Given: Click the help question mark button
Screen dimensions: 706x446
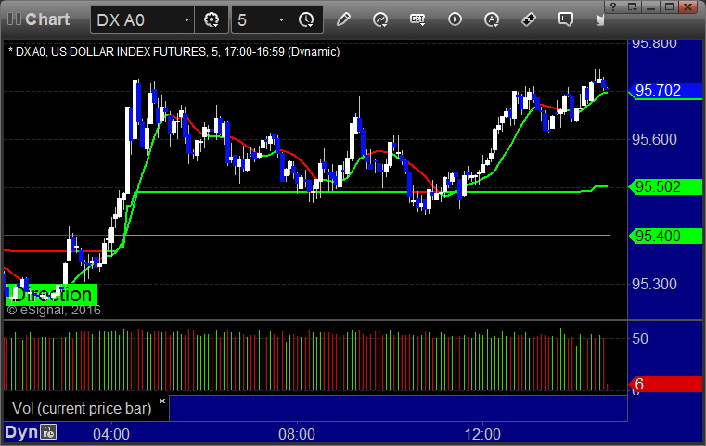Looking at the screenshot, I should pos(613,6).
